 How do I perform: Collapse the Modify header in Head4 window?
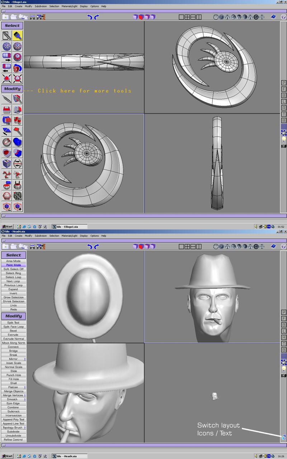click(13, 316)
